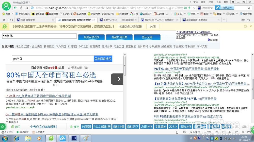The image size is (254, 142).
Task: Click the left pane vertical scrollbar thumb
Action: click(125, 66)
